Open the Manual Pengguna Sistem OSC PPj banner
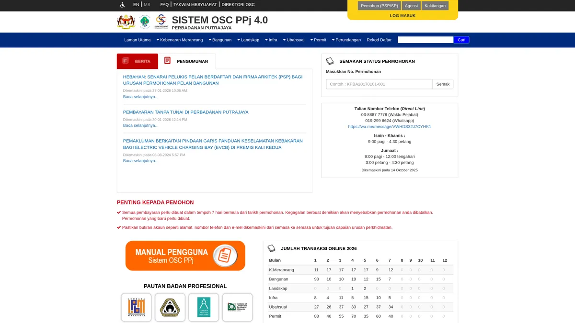Screen dimensions: 575x323 coord(185,256)
